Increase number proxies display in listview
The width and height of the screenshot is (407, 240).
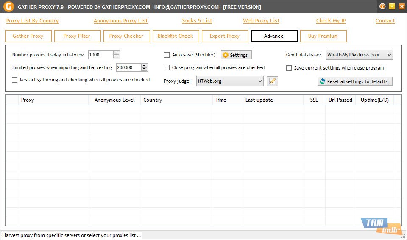[116, 53]
